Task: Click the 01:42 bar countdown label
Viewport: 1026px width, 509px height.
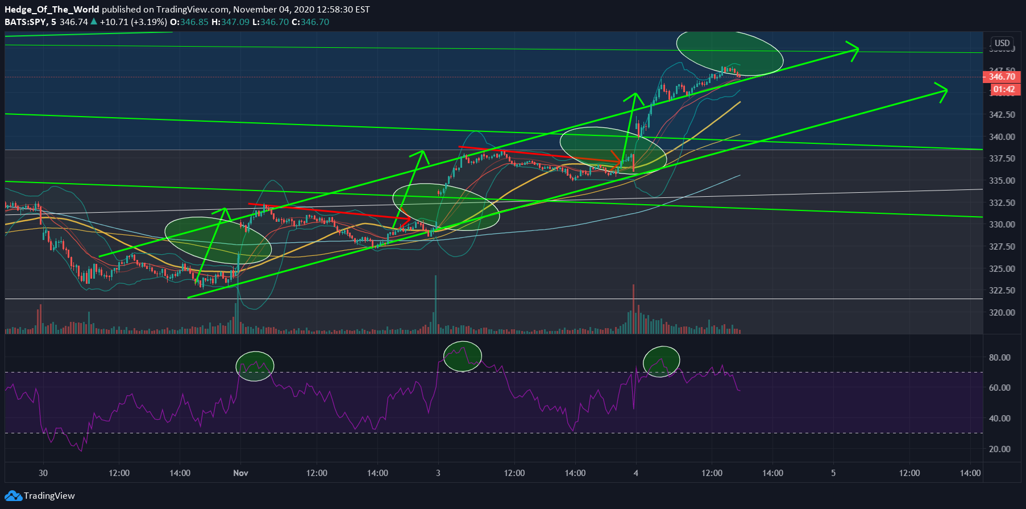Action: 1005,89
